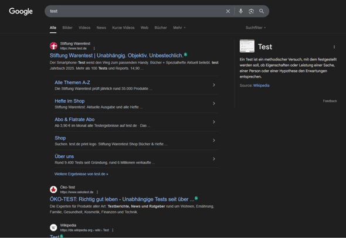
Task: Expand the Mehr dropdown
Action: 179,28
